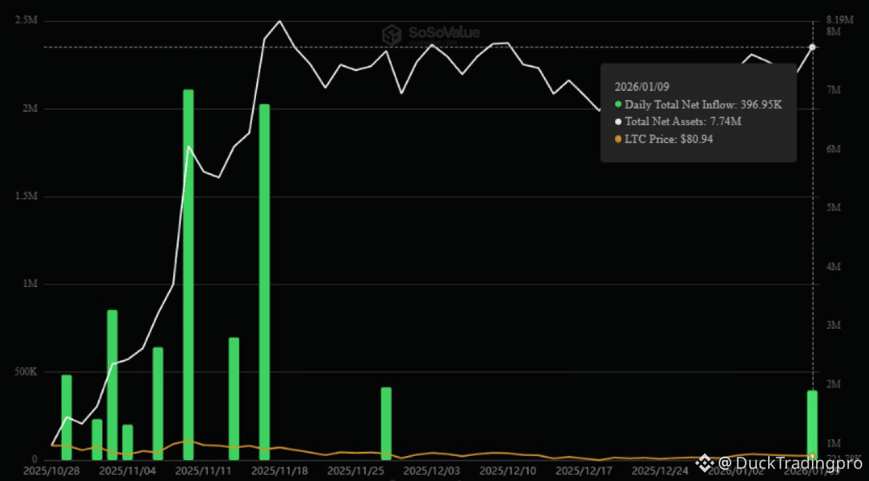Image resolution: width=869 pixels, height=481 pixels.
Task: Click the SoSoValue wordmark in the chart center
Action: pos(443,31)
